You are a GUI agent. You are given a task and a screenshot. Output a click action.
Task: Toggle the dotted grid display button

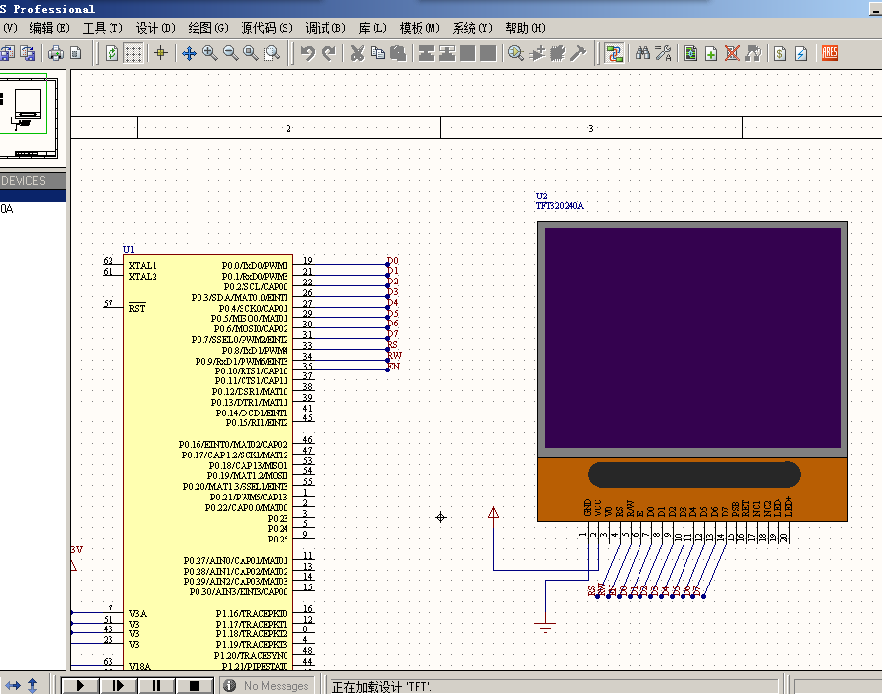pyautogui.click(x=133, y=53)
